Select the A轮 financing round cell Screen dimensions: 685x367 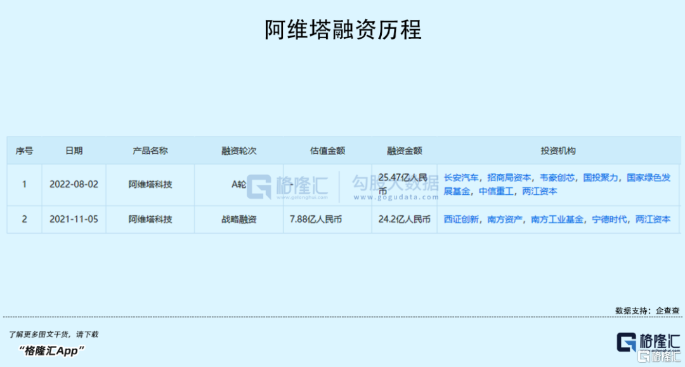point(239,184)
